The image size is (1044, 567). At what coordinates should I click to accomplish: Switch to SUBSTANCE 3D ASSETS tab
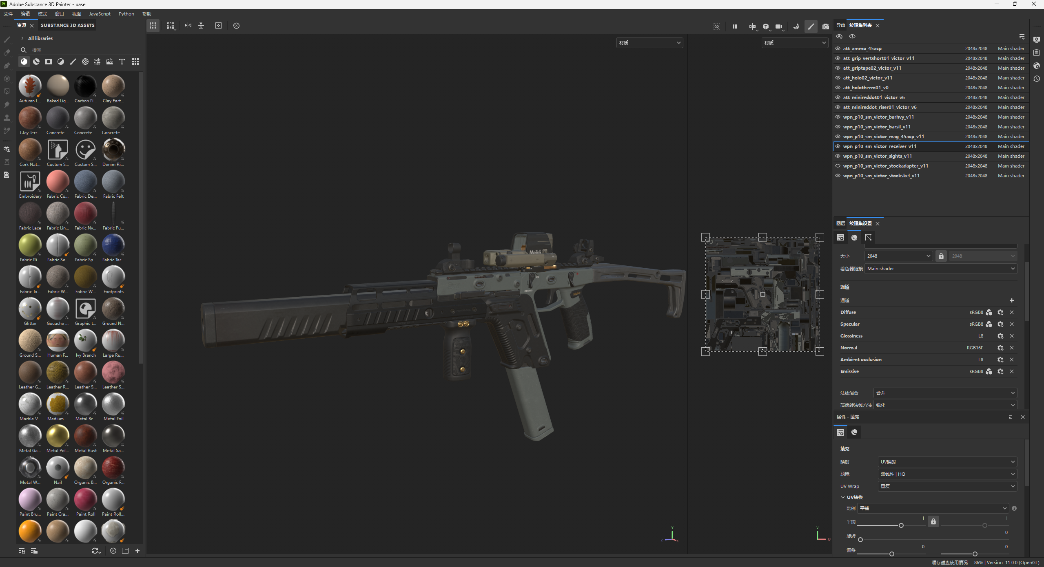point(67,25)
